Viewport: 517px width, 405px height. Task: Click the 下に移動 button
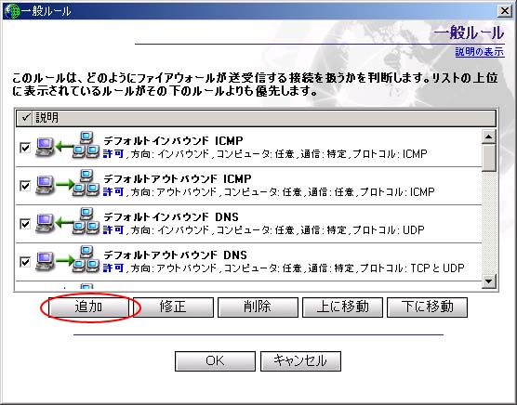point(428,307)
